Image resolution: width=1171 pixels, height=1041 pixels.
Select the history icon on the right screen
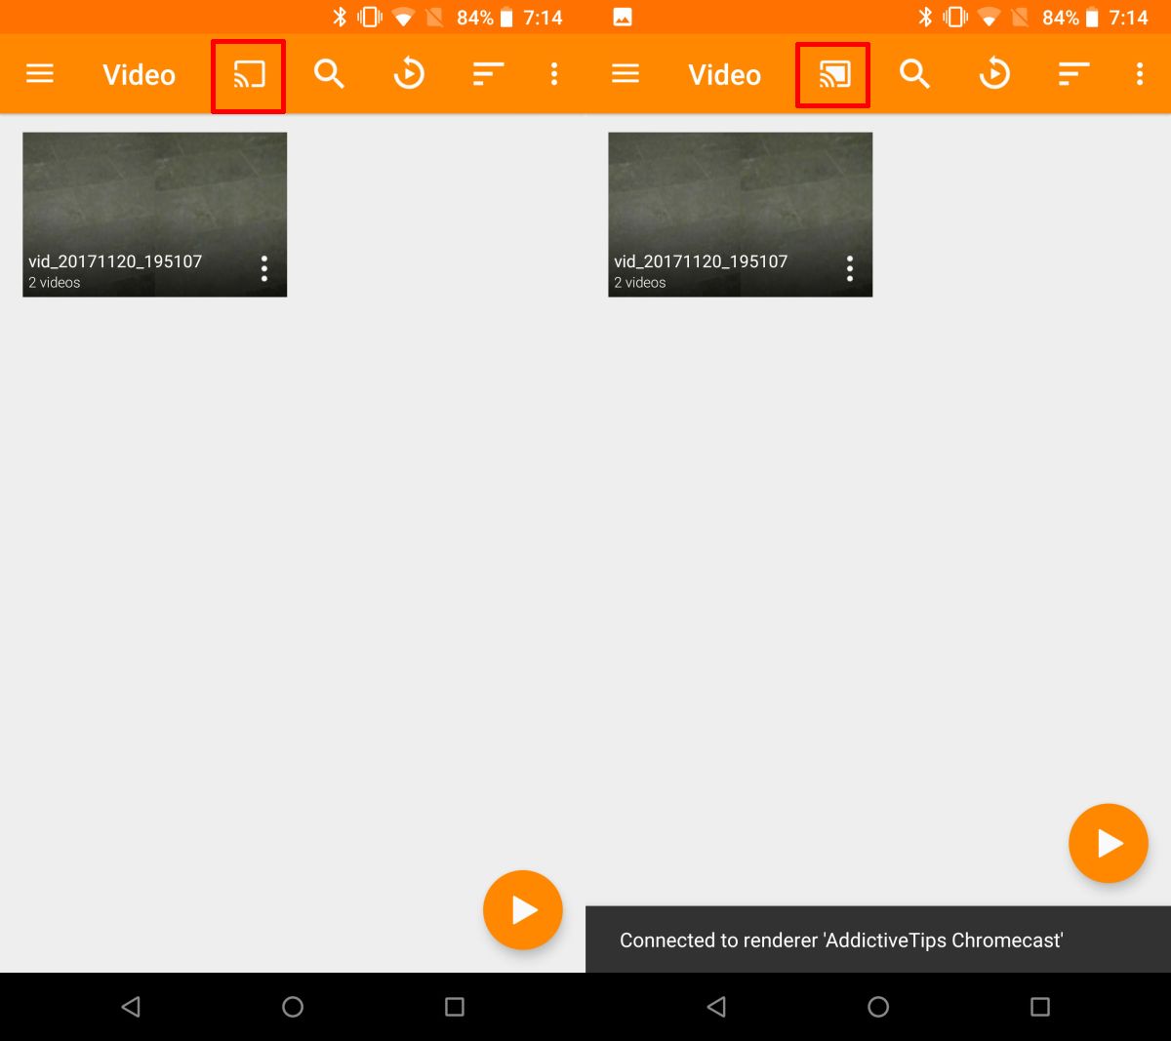coord(994,73)
